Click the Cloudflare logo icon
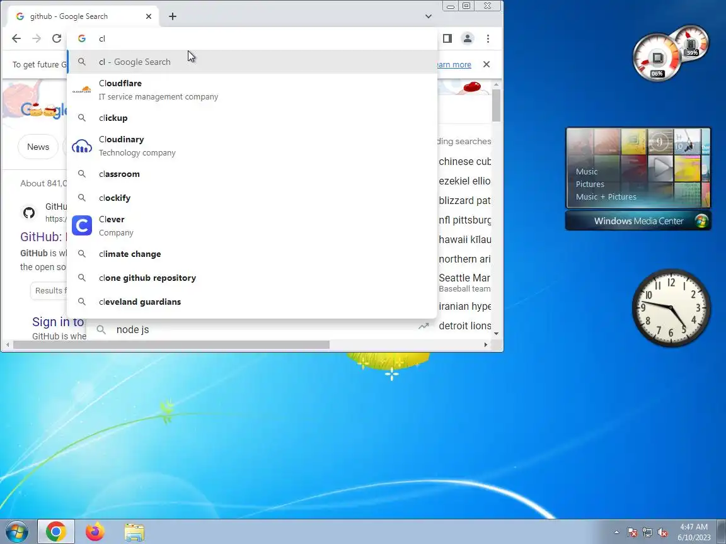Screen dimensions: 726x544 click(82, 90)
